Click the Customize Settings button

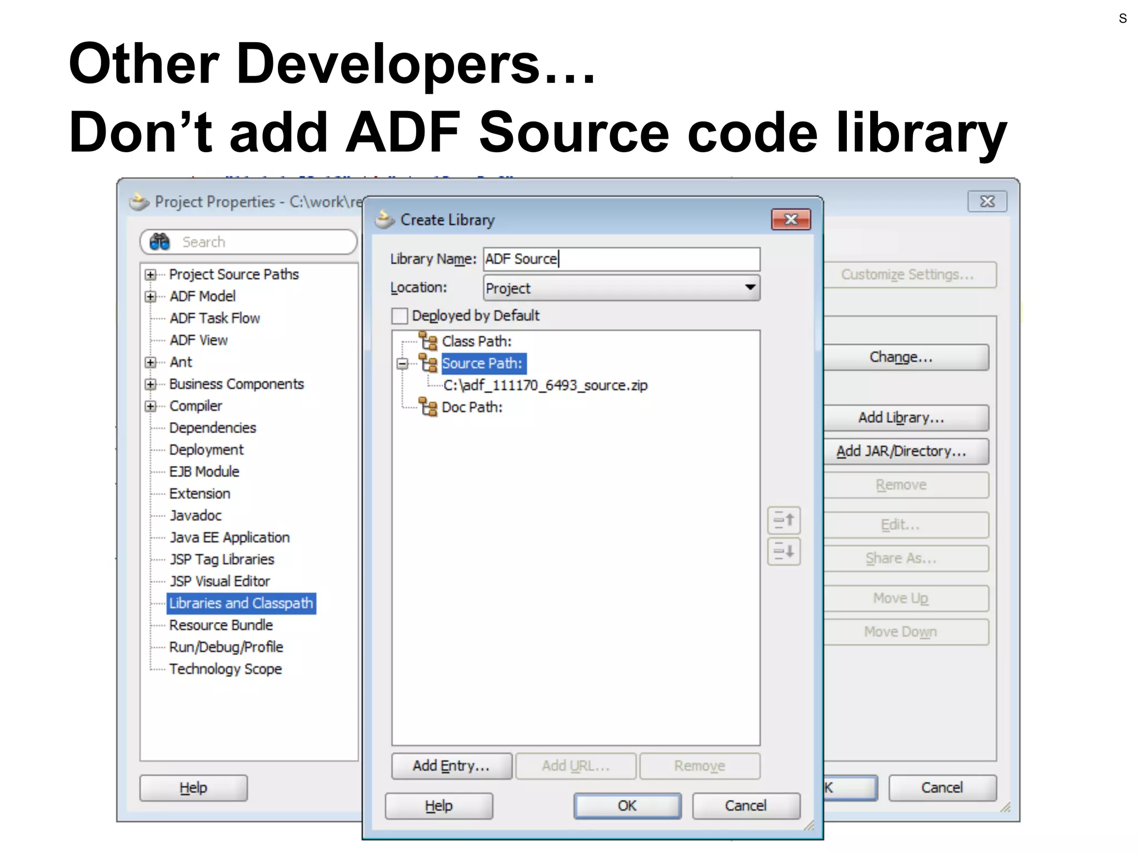tap(910, 275)
